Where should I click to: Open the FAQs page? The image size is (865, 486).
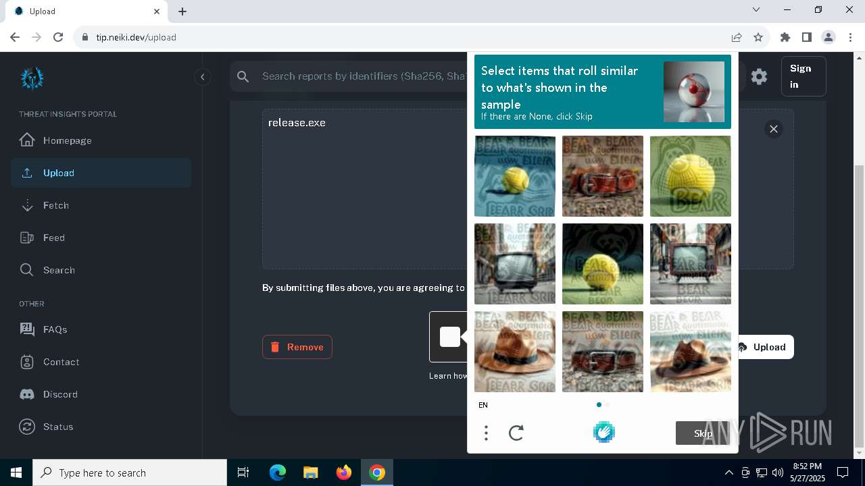[101, 329]
